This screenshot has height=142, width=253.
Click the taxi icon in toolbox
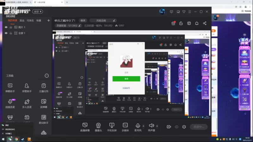pos(44,133)
